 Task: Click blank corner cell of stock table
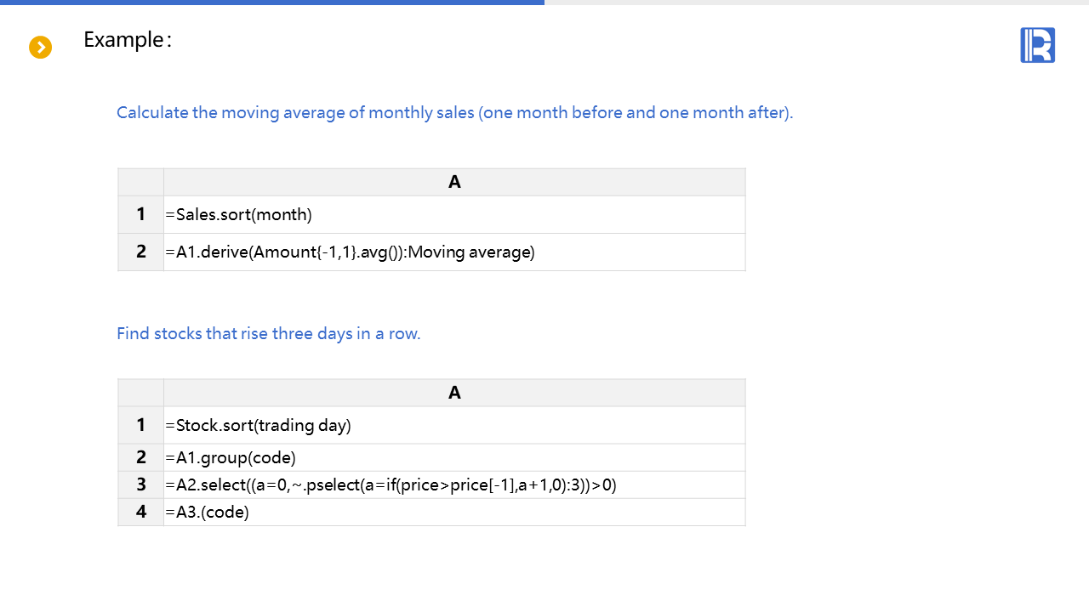tap(140, 393)
